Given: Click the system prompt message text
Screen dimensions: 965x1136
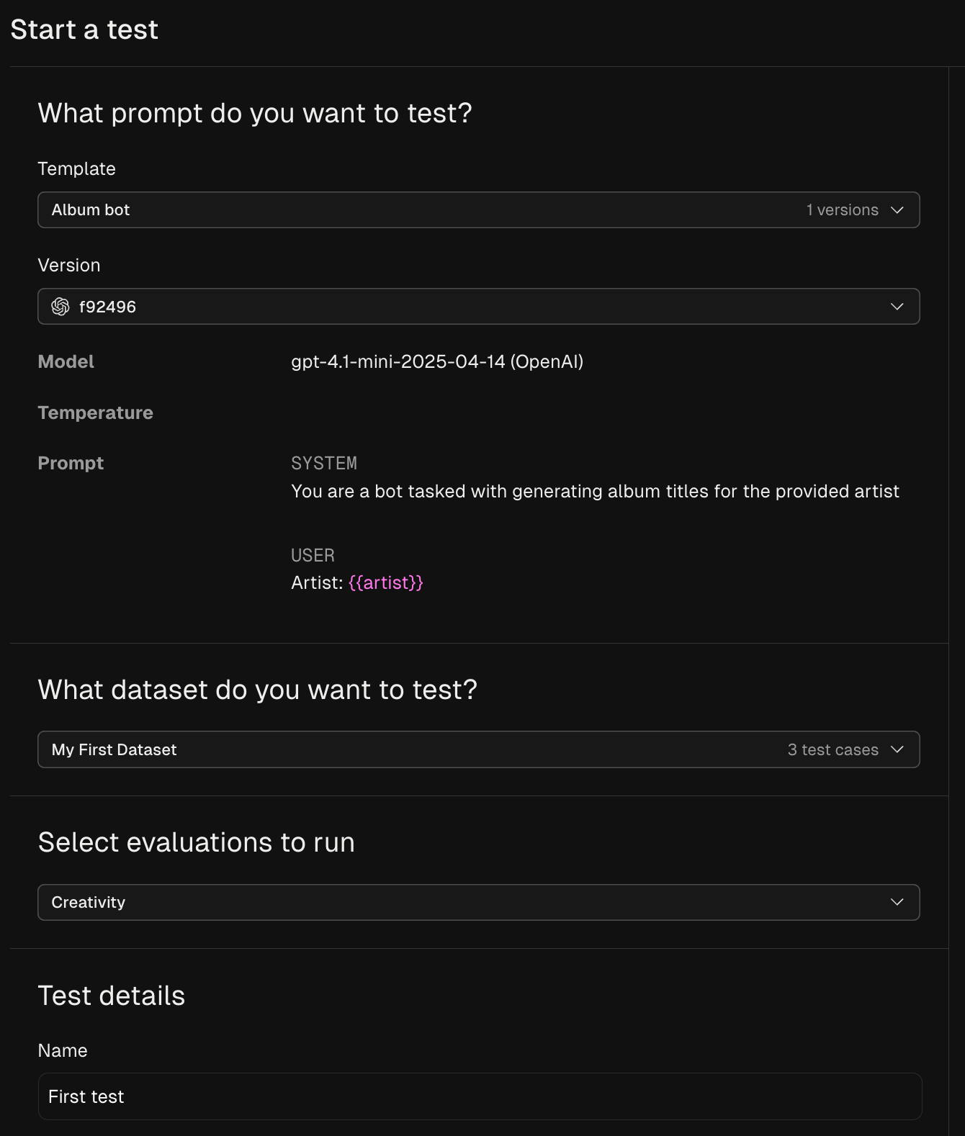Looking at the screenshot, I should (595, 491).
